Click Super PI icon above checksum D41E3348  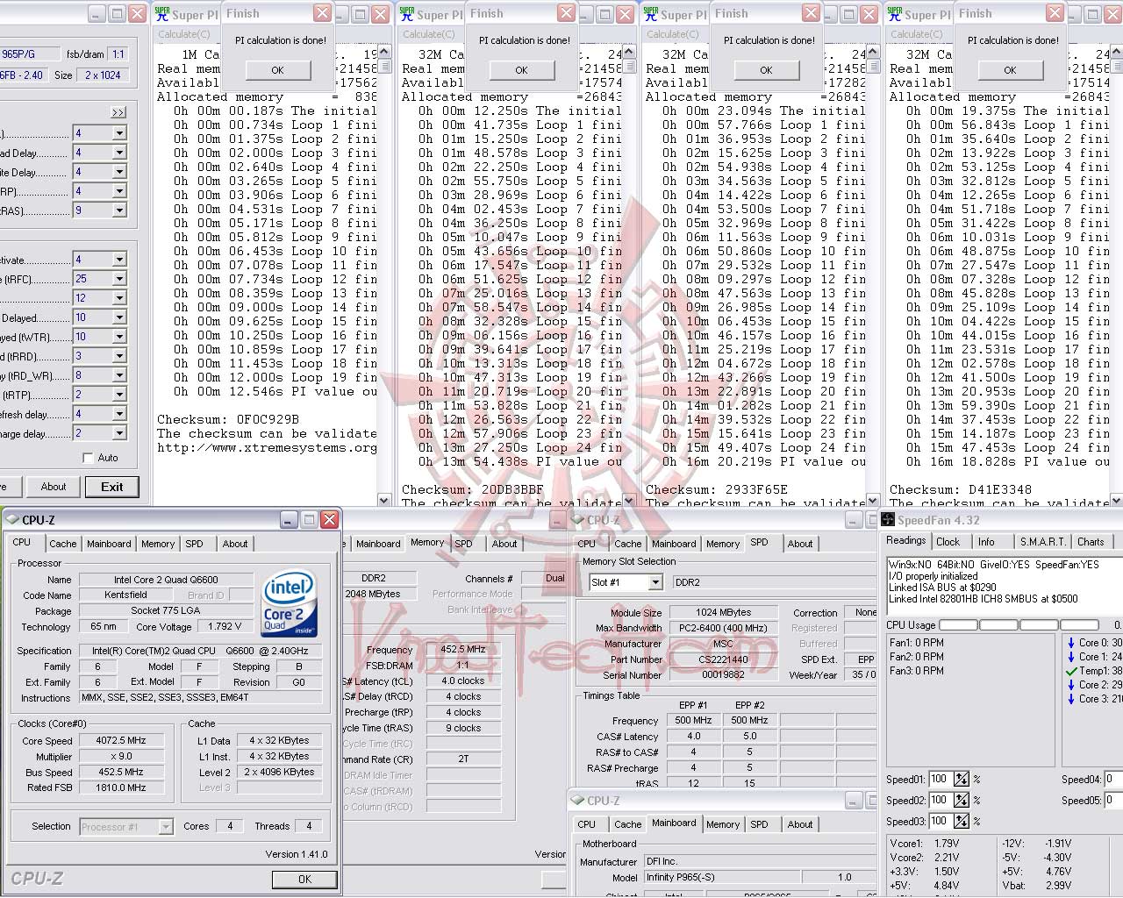click(895, 14)
